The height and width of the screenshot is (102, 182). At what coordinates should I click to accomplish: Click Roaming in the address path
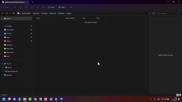[44, 13]
